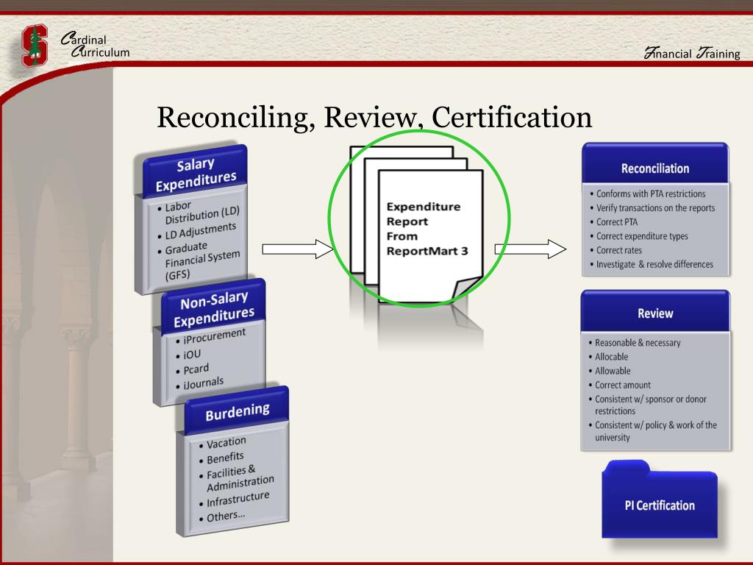Select the Allocable bullet
This screenshot has height=565, width=753.
(x=608, y=357)
